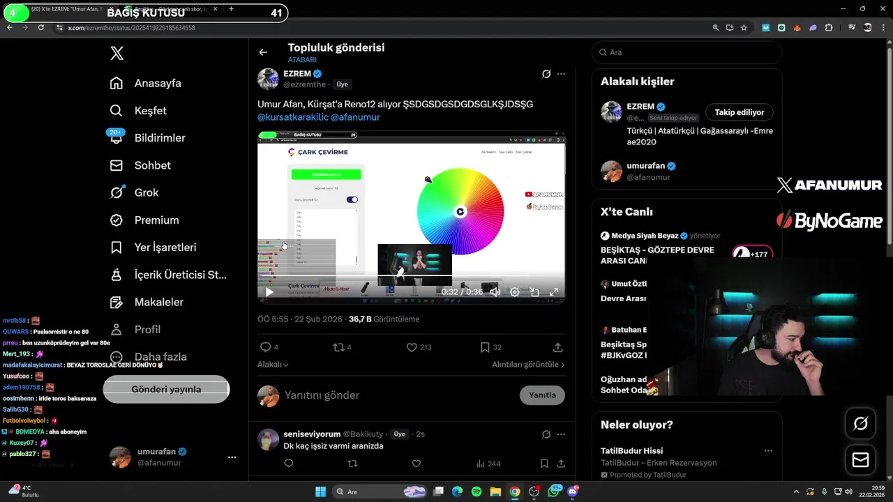Screen dimensions: 893x502
Task: Open the @afanumur mention link
Action: click(355, 117)
